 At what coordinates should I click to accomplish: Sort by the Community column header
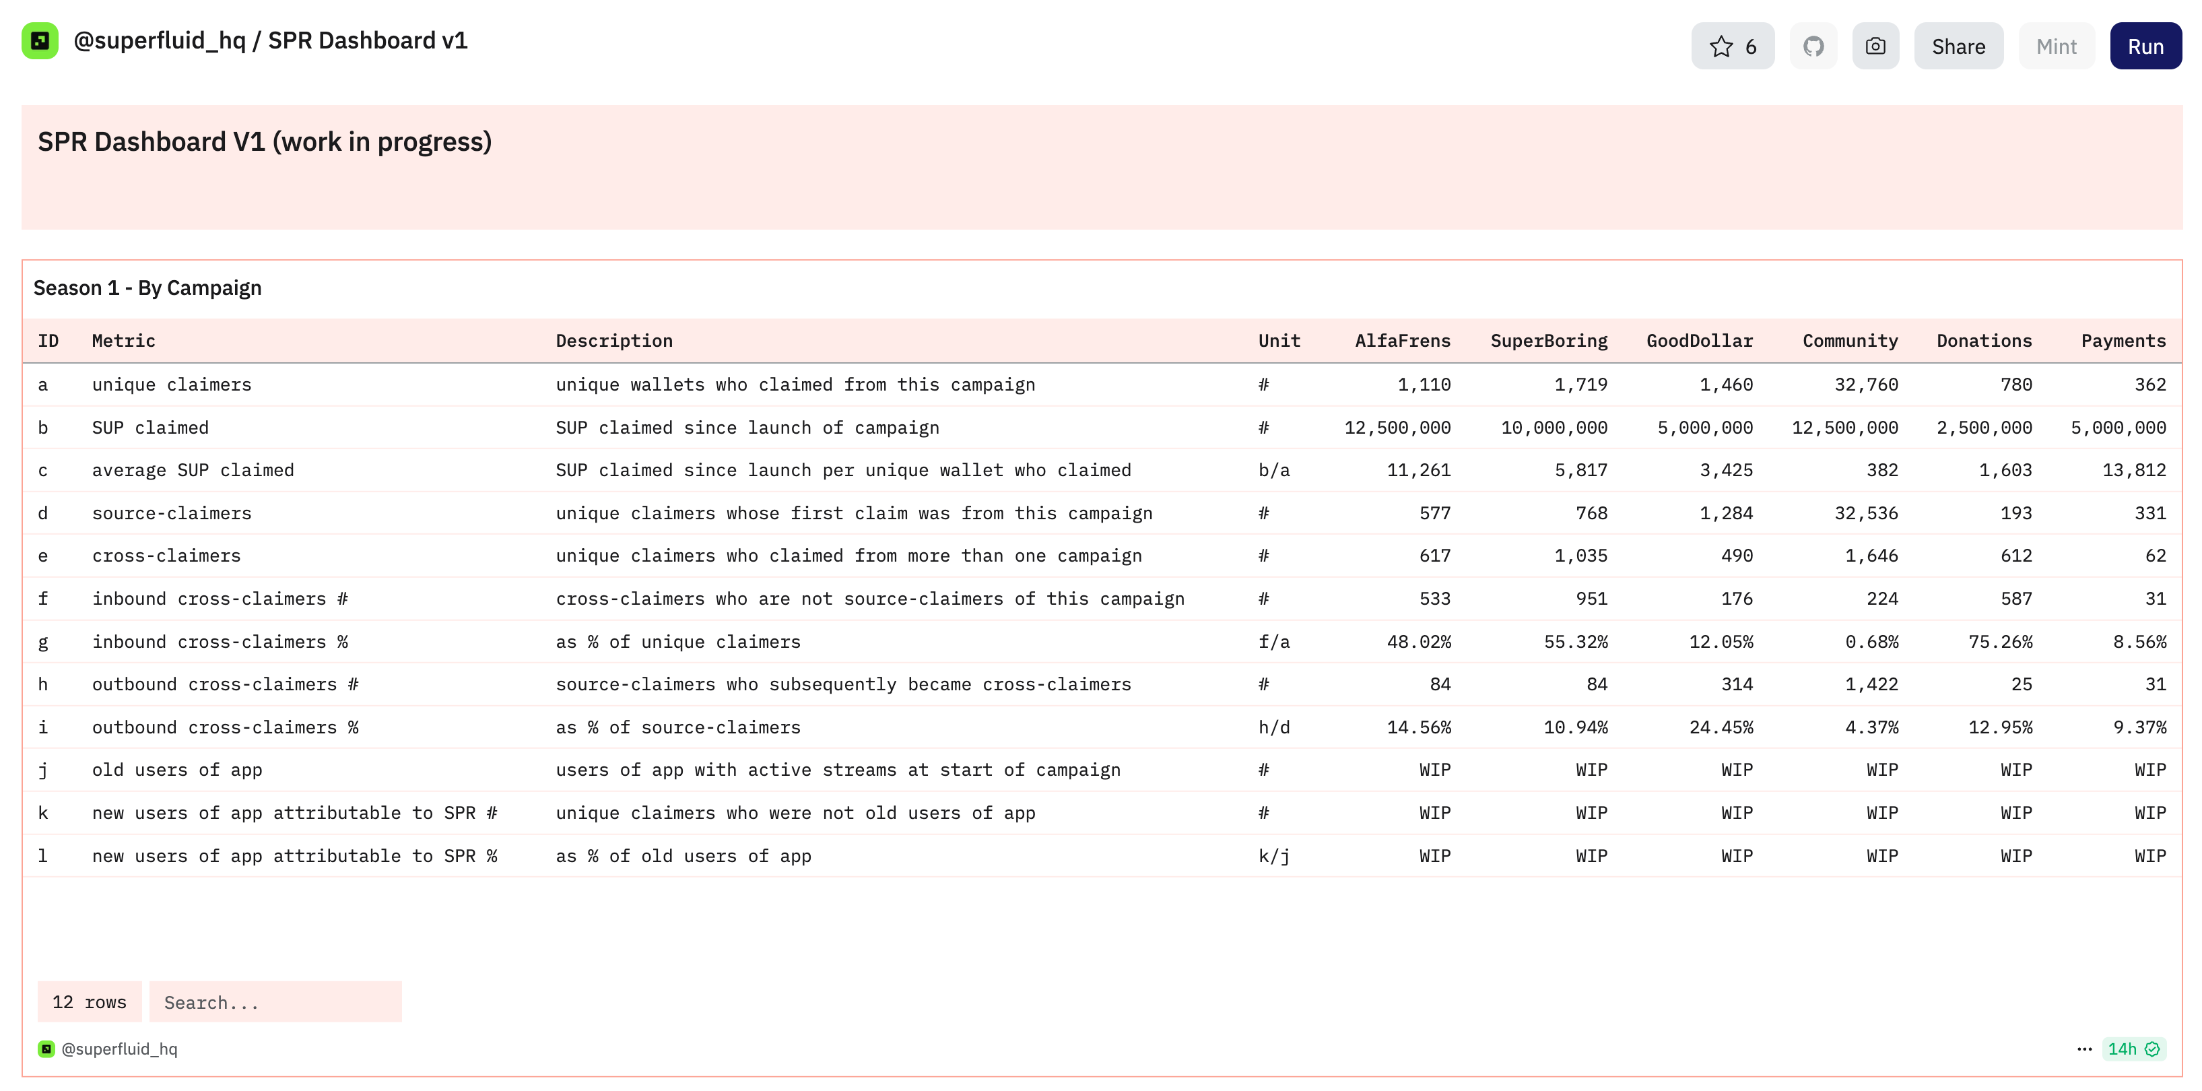[1850, 341]
